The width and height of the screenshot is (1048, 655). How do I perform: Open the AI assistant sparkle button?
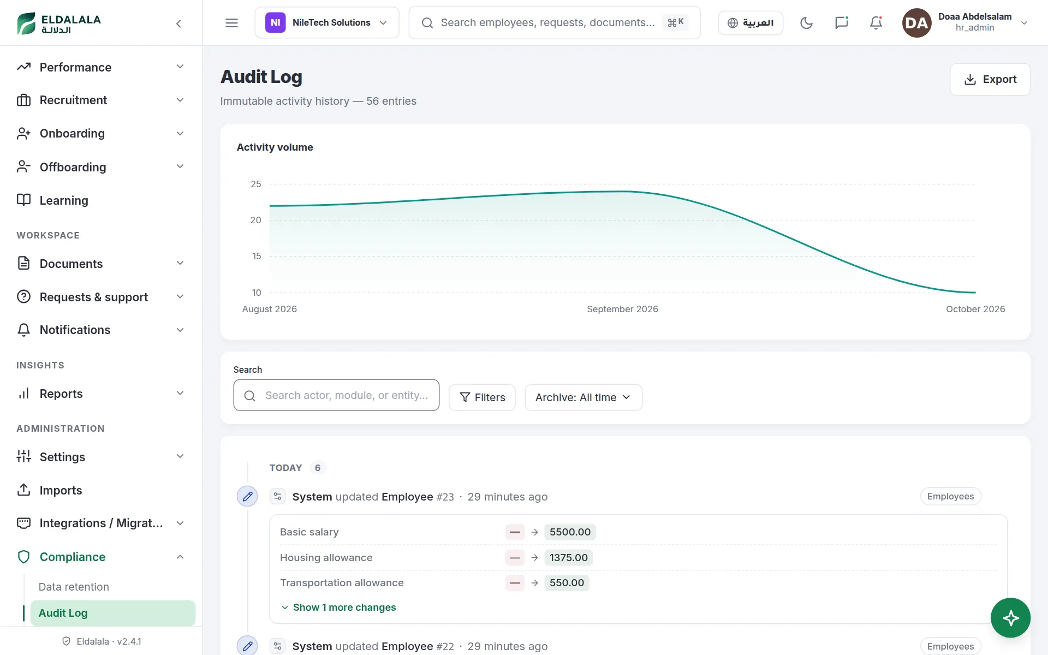coord(1010,618)
